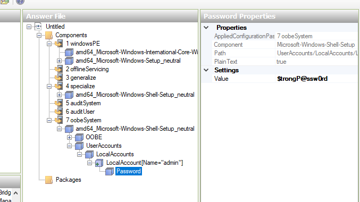Expand amd64_Microsoft-Windows-Setup_neutral under windowsPE
This screenshot has height=202, width=360.
(59, 61)
